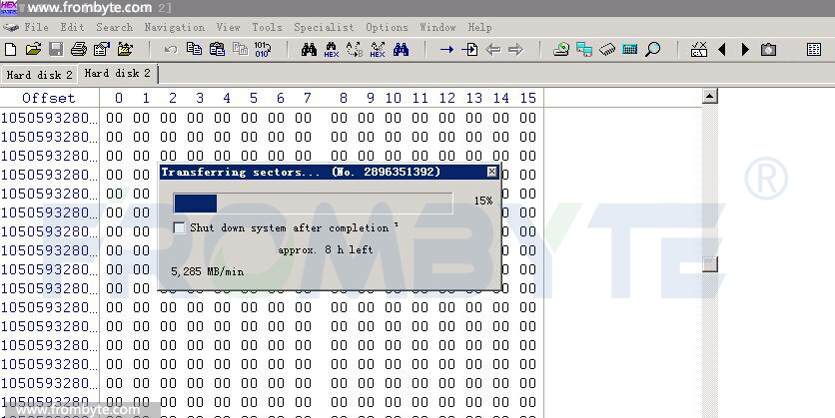The image size is (835, 418).
Task: Switch to the inactive Hard disk 2 tab
Action: click(39, 75)
